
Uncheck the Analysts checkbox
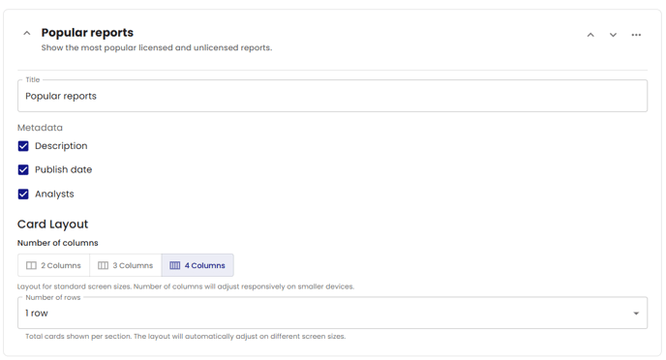(23, 194)
